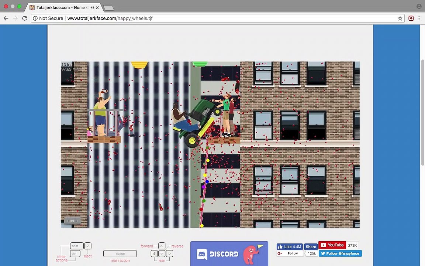Click the ctrl key control icon

pyautogui.click(x=75, y=253)
